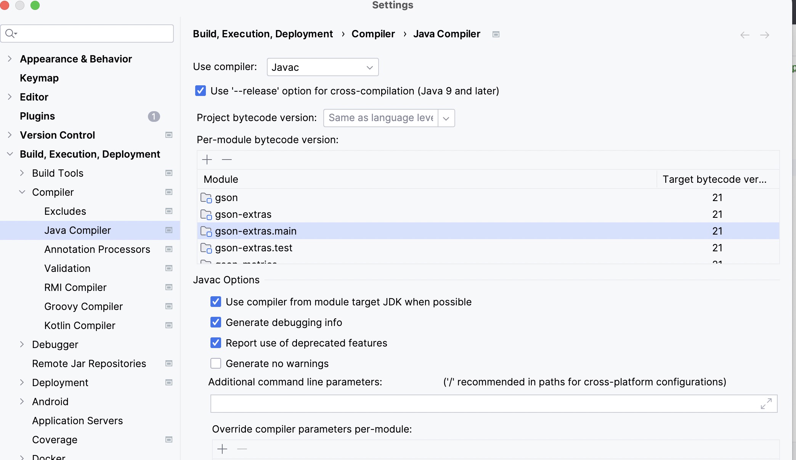The height and width of the screenshot is (460, 796).
Task: Open Kotlin Compiler settings page
Action: [80, 325]
